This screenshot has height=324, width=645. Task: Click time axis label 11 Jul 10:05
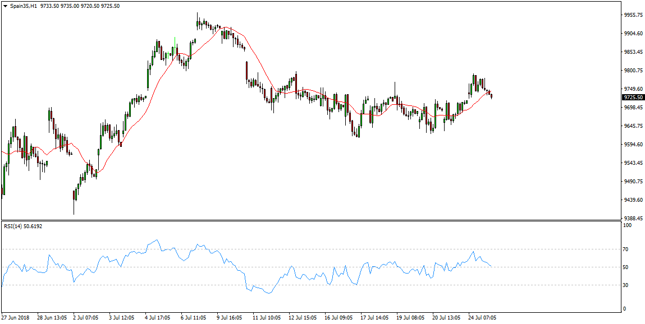pyautogui.click(x=266, y=318)
